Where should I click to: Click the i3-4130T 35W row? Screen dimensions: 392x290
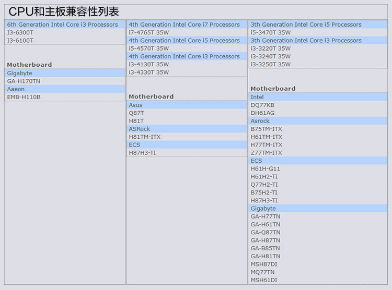point(187,64)
